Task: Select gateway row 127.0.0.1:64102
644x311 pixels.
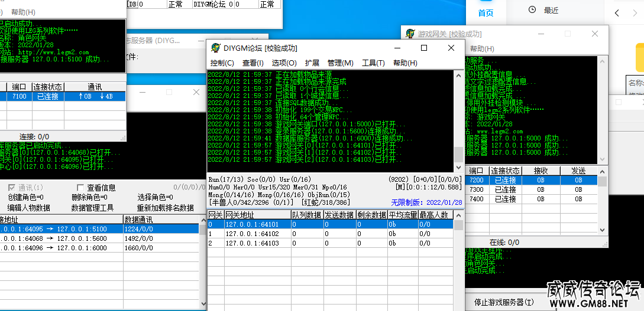Action: pos(330,234)
